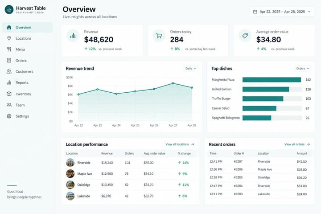This screenshot has width=321, height=214.
Task: Go to the Menu section
Action: pyautogui.click(x=28, y=49)
